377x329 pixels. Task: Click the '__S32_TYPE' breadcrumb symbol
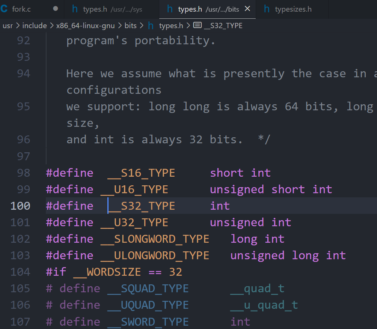(x=223, y=26)
